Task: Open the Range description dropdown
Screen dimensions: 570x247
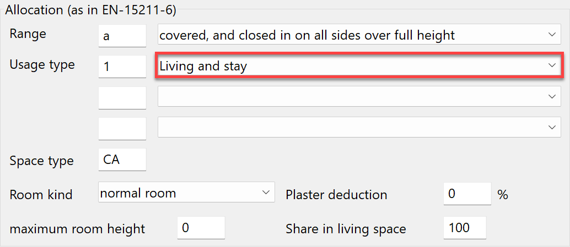Action: click(x=353, y=35)
